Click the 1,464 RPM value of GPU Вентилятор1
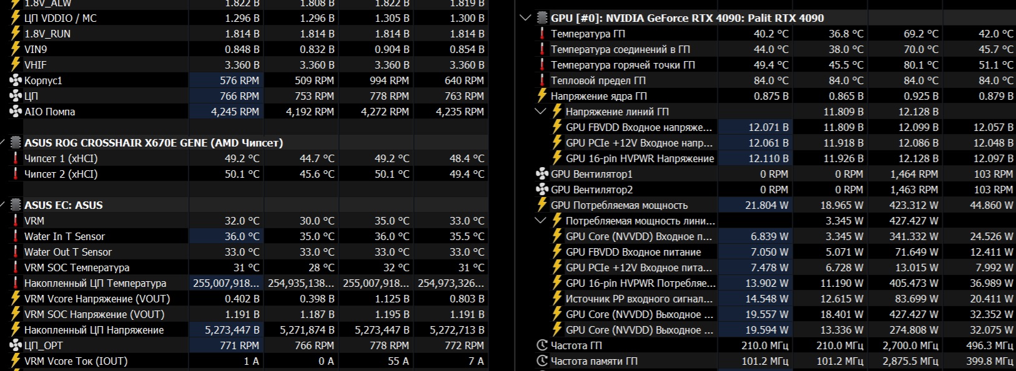The height and width of the screenshot is (371, 1016). 914,174
